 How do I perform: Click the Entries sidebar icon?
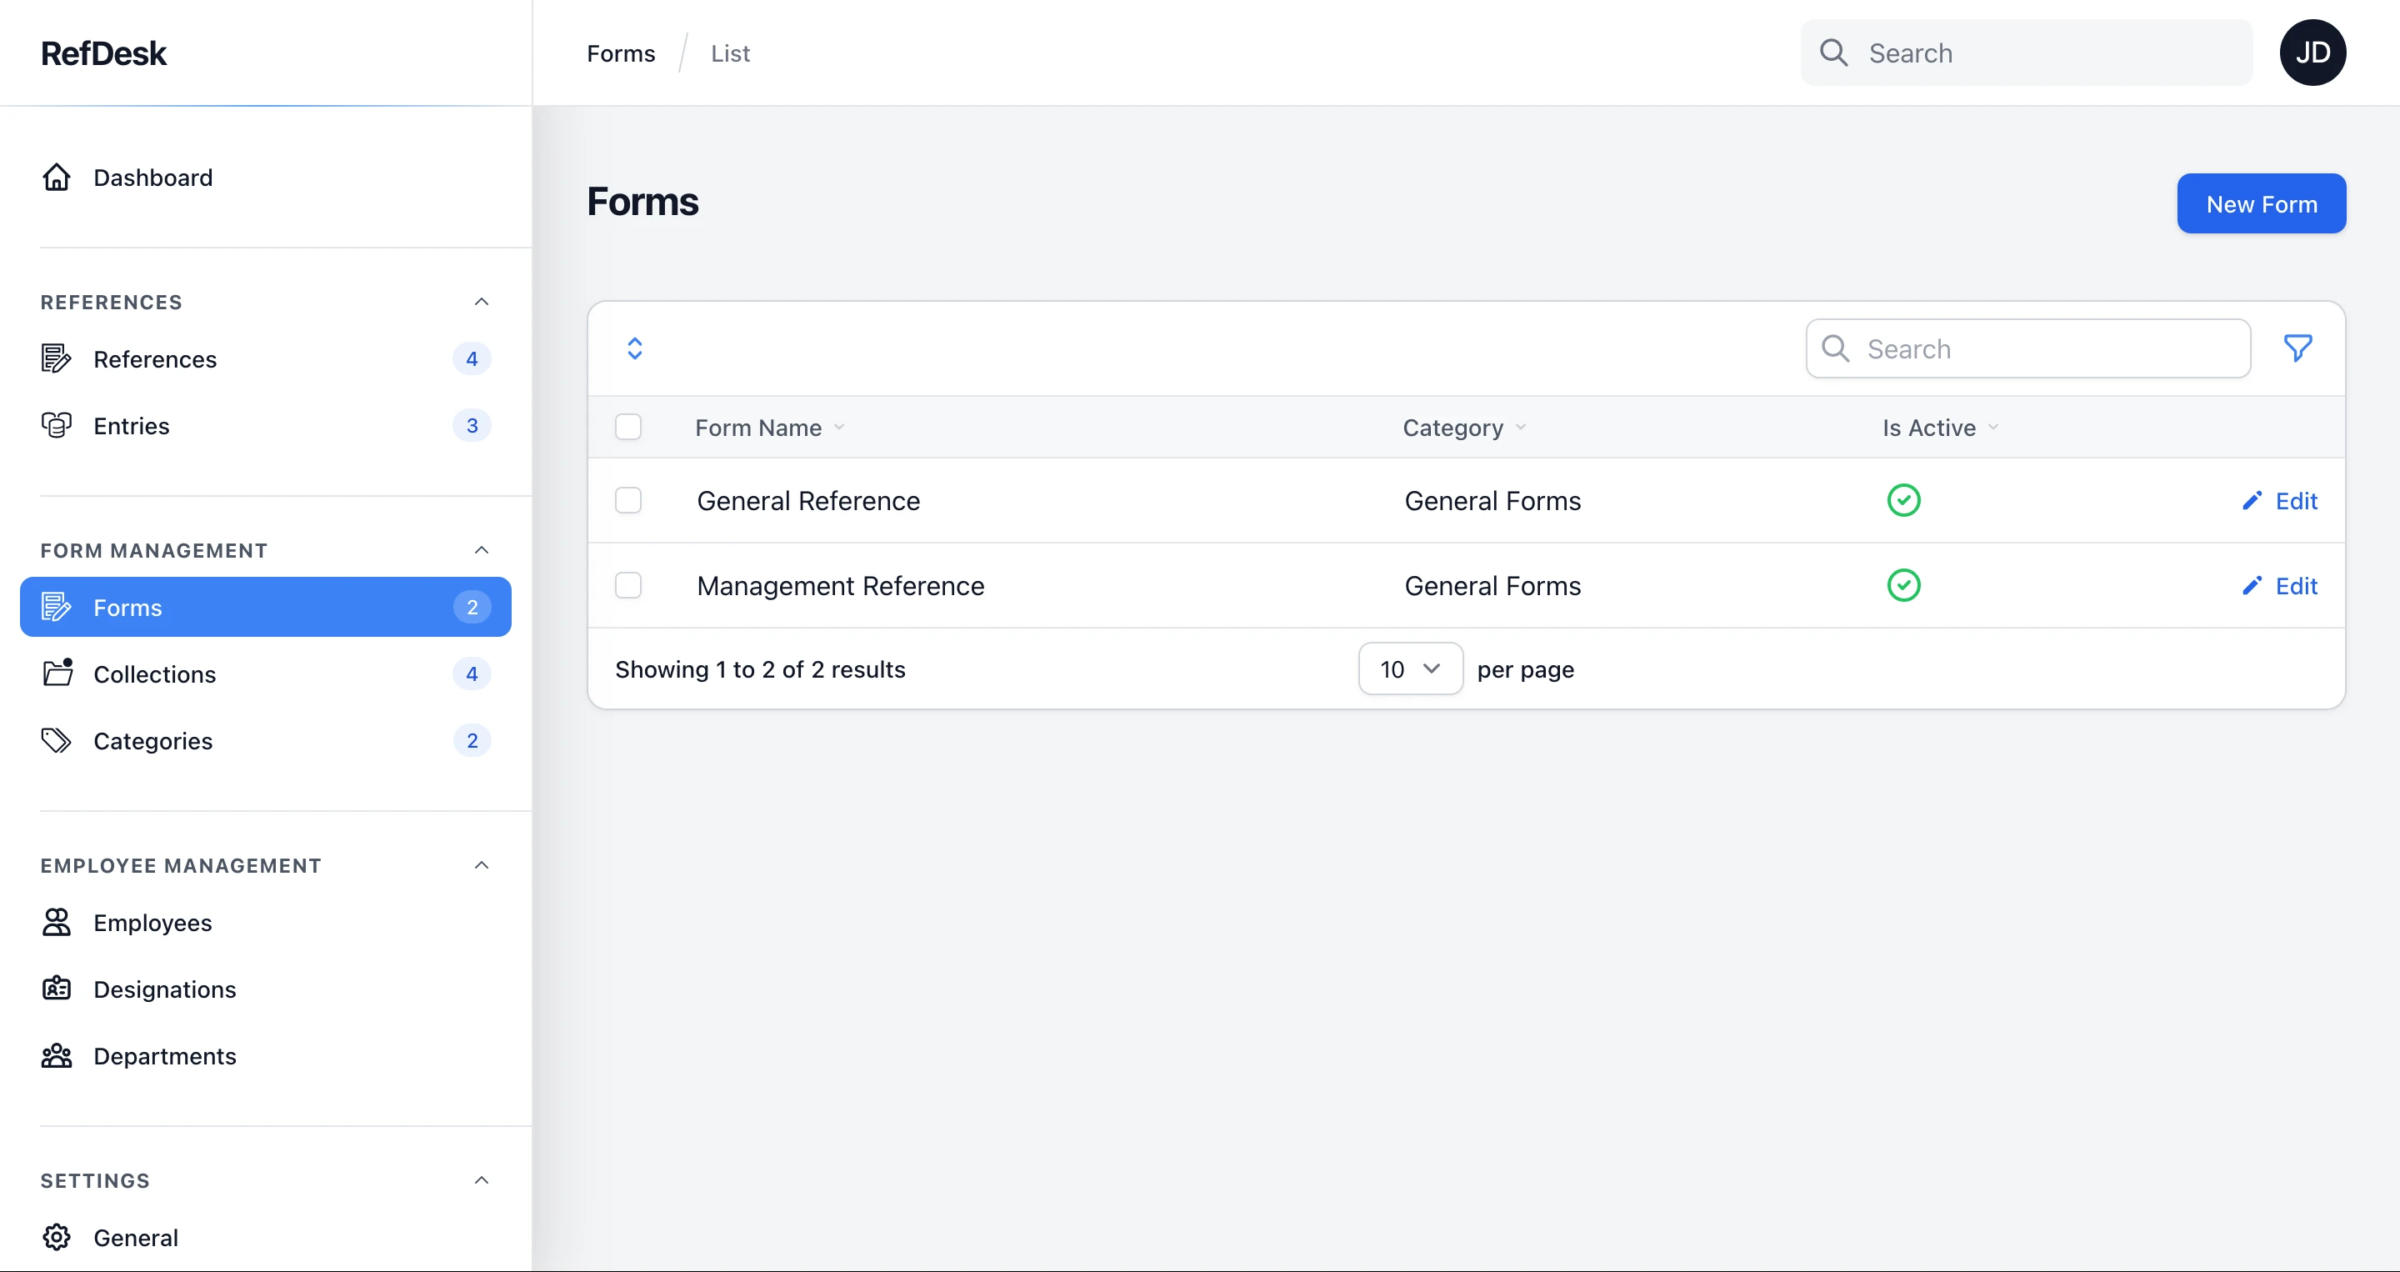click(57, 426)
